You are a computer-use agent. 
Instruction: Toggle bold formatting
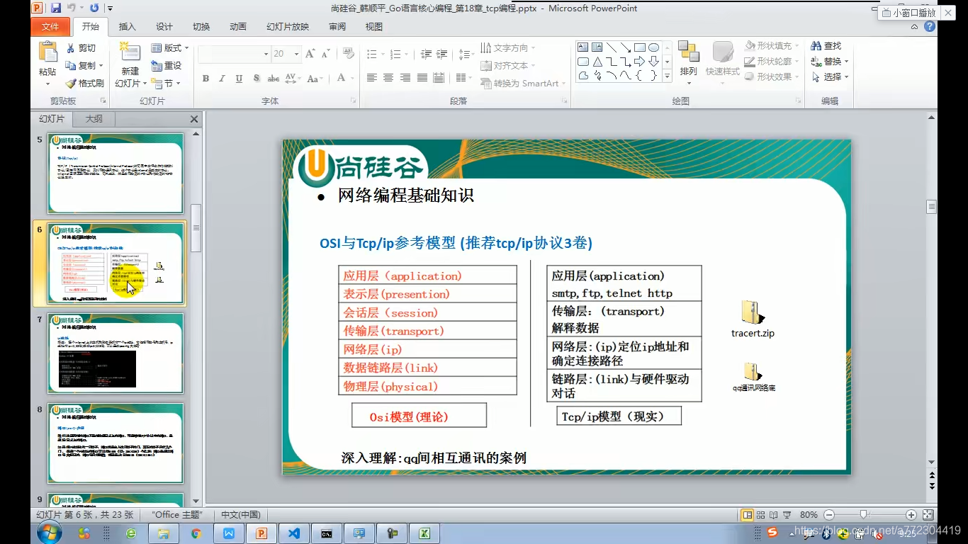pos(206,79)
